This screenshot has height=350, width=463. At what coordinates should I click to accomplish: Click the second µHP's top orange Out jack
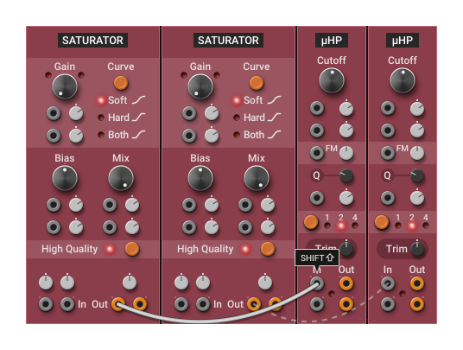coord(417,283)
